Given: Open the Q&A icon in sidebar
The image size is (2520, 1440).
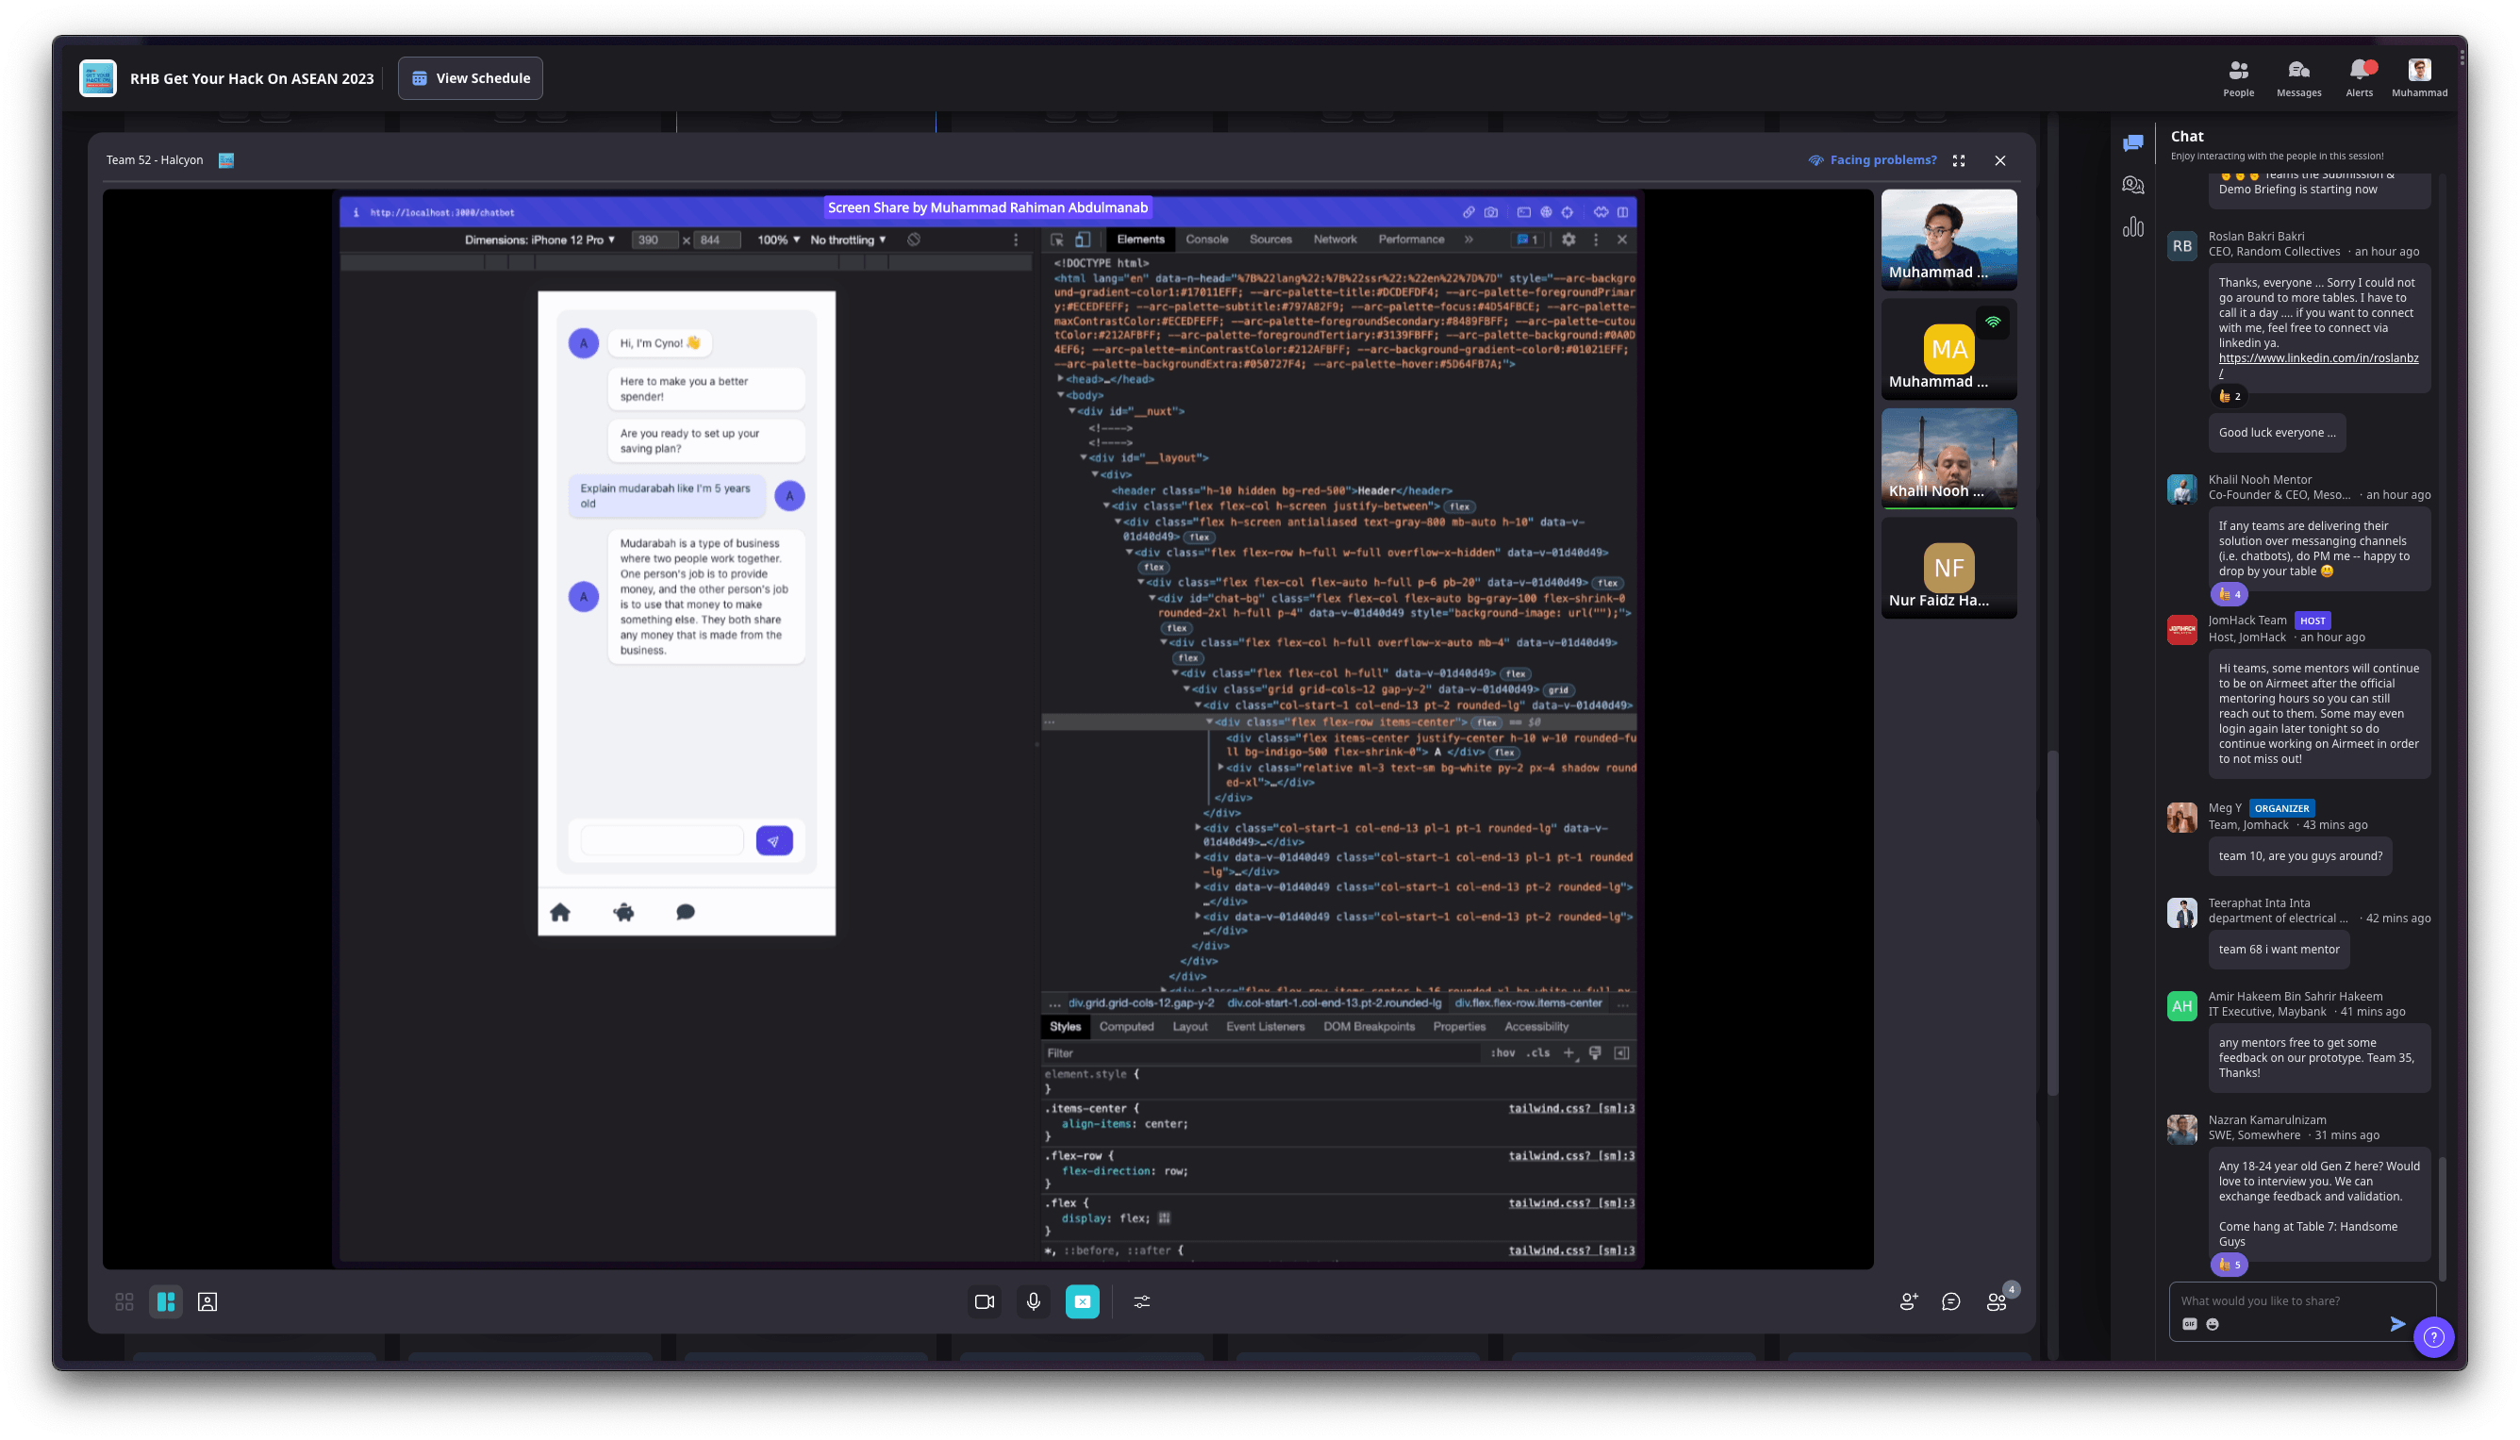Looking at the screenshot, I should [x=2133, y=185].
